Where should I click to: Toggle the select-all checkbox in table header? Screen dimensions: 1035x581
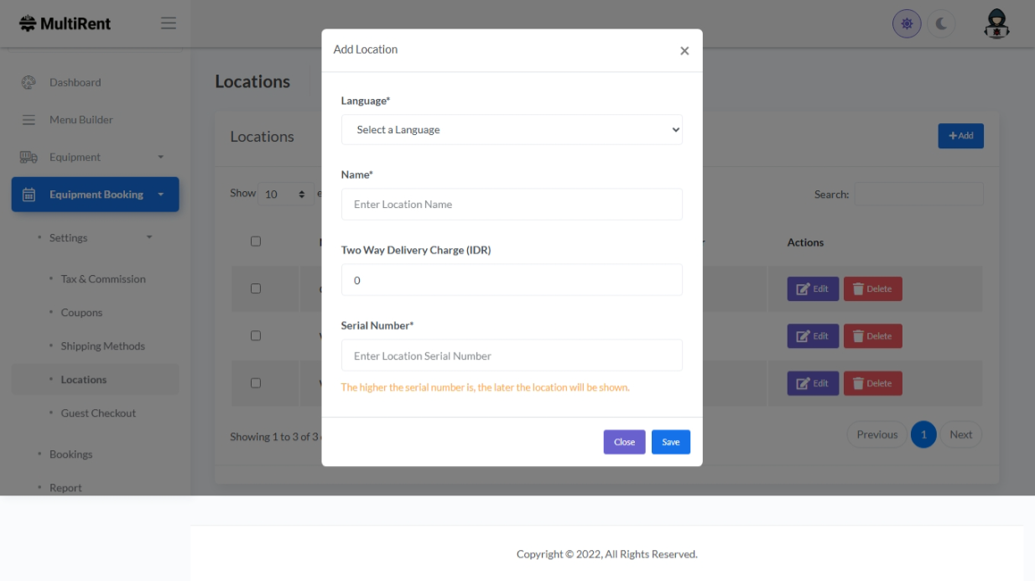[256, 241]
